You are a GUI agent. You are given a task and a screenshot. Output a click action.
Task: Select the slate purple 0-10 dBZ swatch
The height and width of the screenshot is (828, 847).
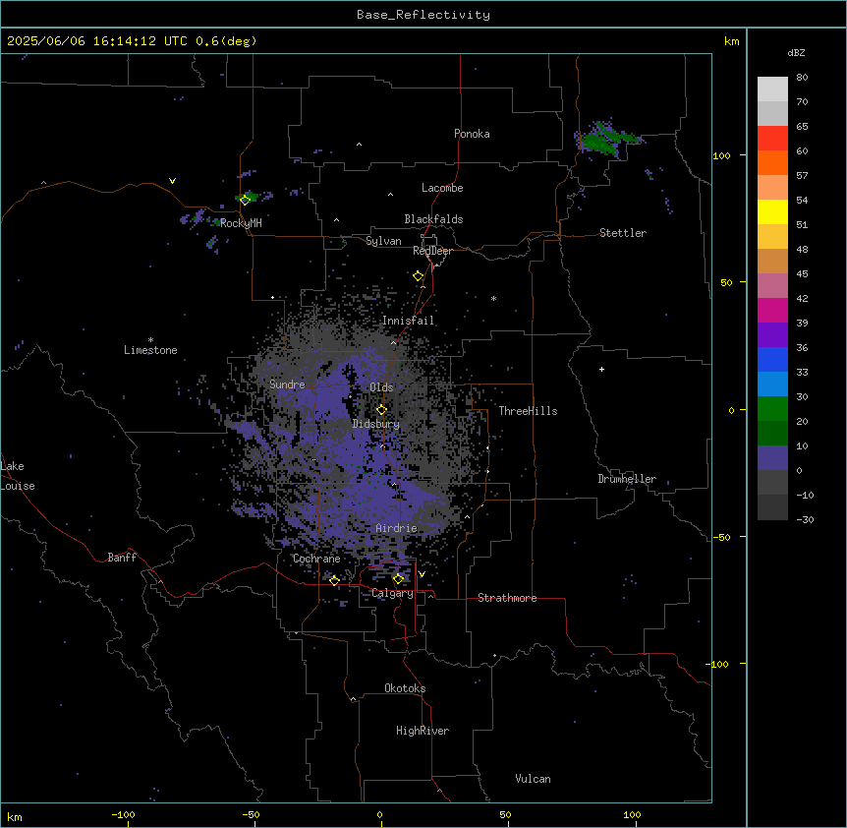pos(772,458)
